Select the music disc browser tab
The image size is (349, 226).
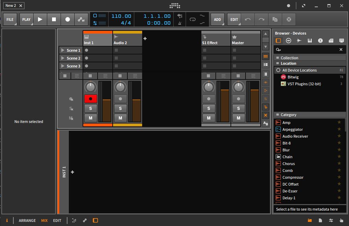pos(320,40)
